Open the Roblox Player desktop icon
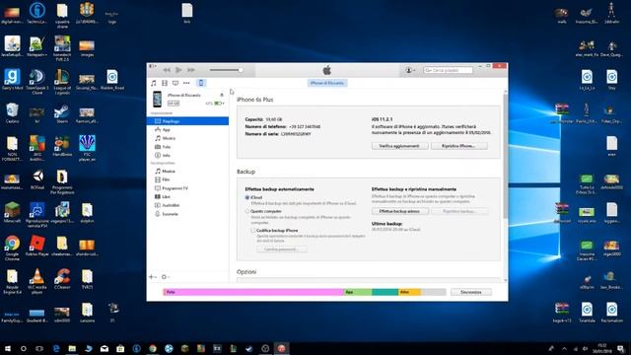Image resolution: width=631 pixels, height=355 pixels. [37, 246]
